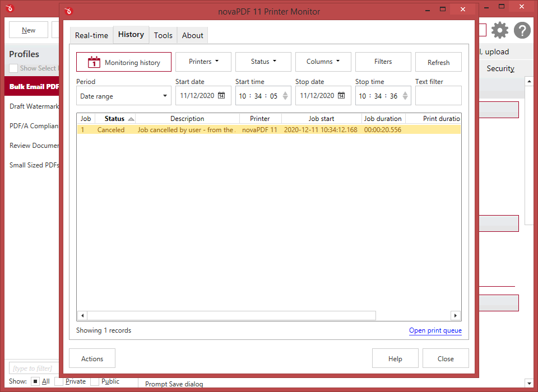Click the Monitoring history calendar button

124,62
